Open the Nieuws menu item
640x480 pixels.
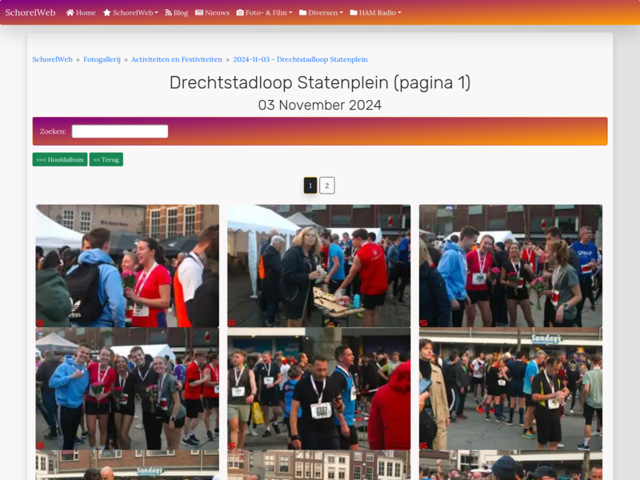(x=217, y=13)
